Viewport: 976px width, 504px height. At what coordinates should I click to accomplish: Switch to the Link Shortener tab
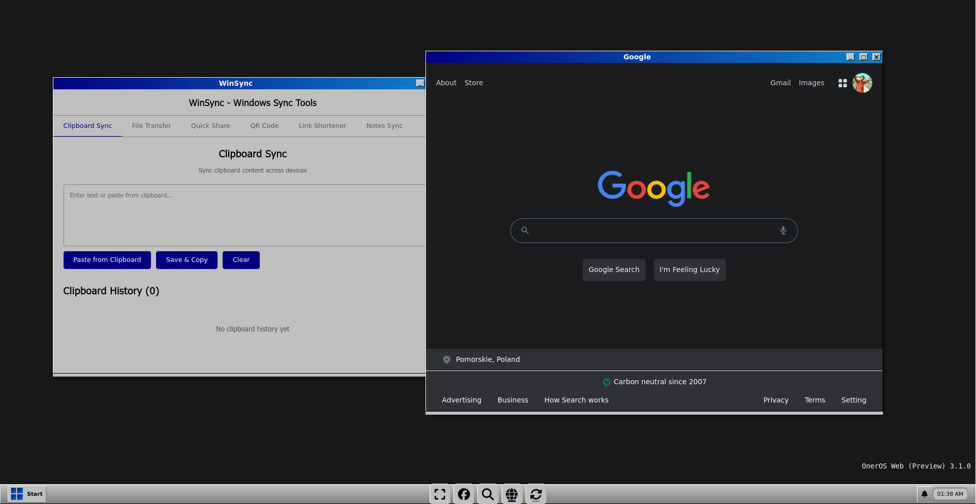point(322,126)
